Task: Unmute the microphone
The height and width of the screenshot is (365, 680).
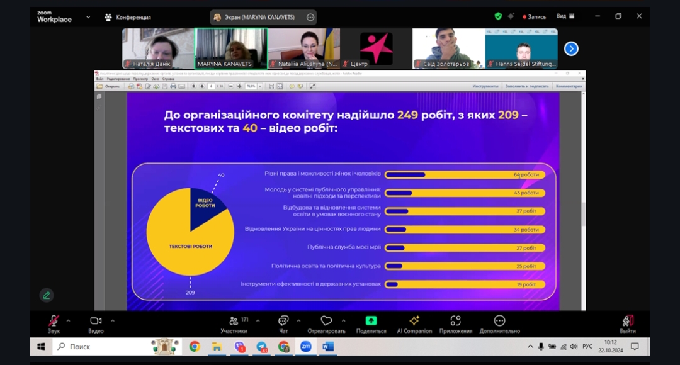Action: pos(54,323)
